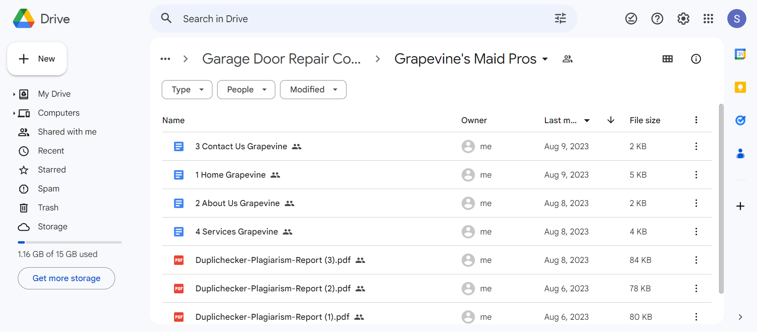Click the search magnifier icon
This screenshot has width=757, height=332.
click(x=167, y=18)
